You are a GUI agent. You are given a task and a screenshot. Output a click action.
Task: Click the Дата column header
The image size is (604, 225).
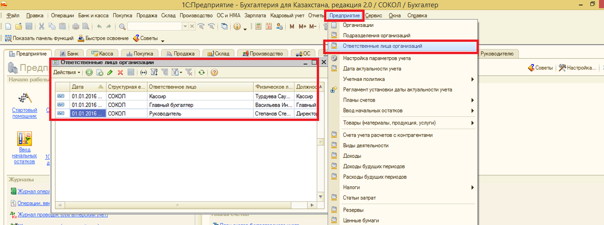click(x=88, y=87)
